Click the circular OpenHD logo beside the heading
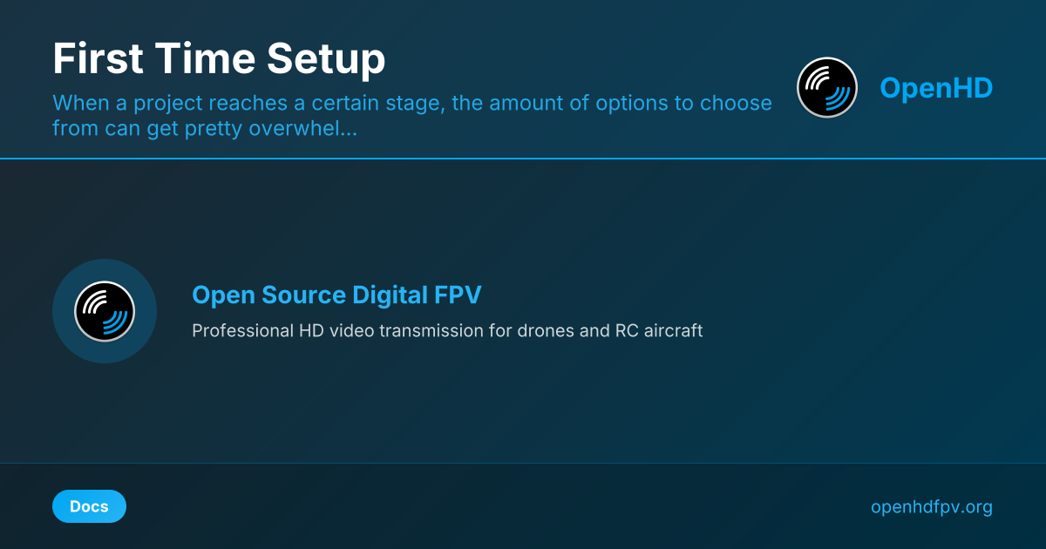Viewport: 1046px width, 549px height. click(105, 311)
